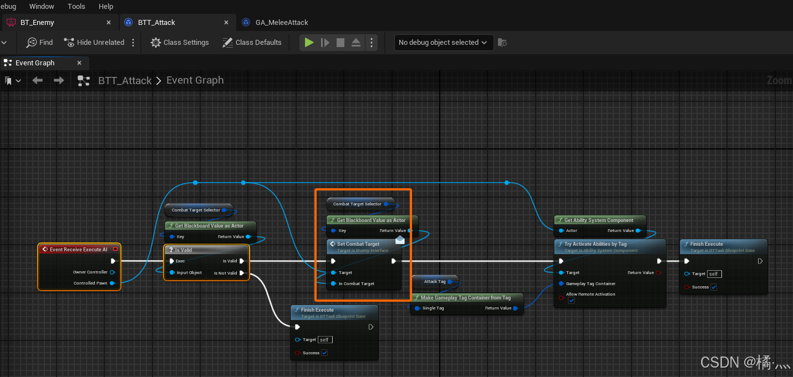Screen dimensions: 793x377
Task: Click Key pin on left Get Blackboard Value node
Action: [173, 237]
